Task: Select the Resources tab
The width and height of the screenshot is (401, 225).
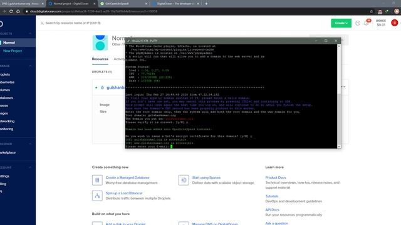Action: tap(100, 59)
